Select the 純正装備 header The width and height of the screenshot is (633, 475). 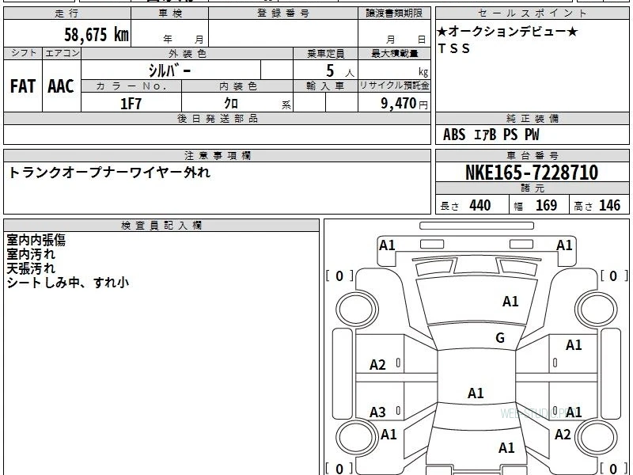click(x=532, y=118)
